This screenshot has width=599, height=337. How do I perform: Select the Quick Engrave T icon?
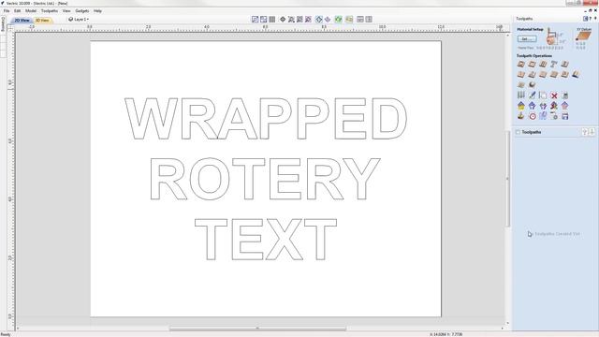click(554, 65)
